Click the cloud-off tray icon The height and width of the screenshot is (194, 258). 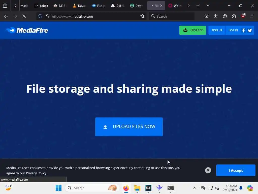pyautogui.click(x=203, y=188)
